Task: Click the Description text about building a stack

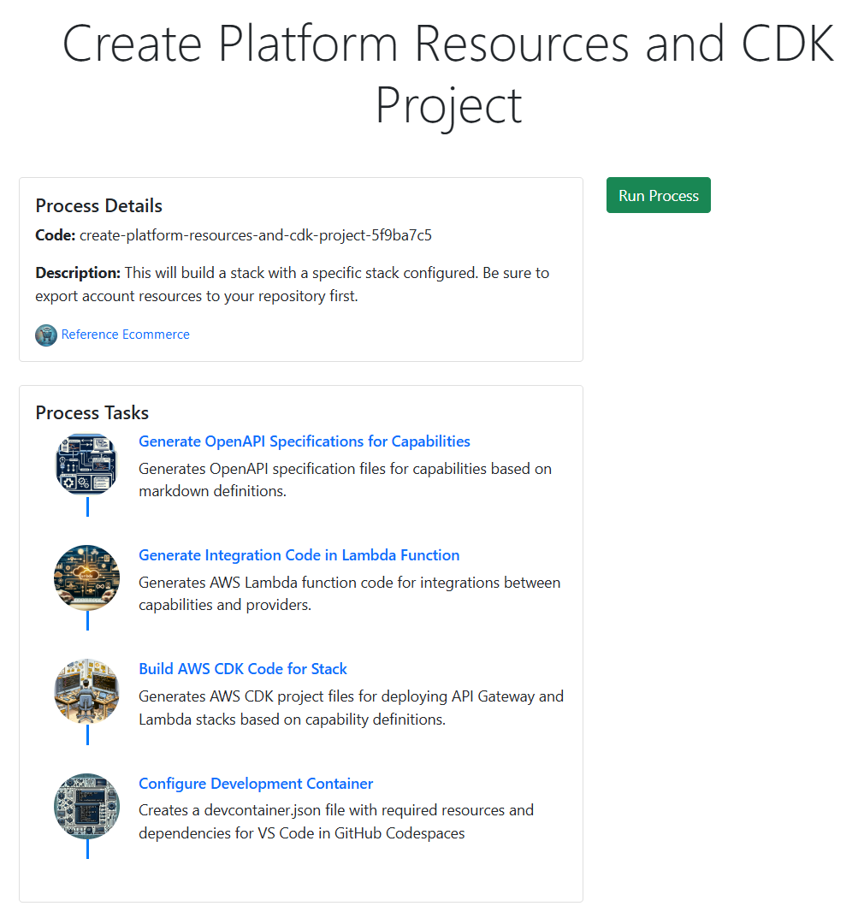Action: point(292,285)
